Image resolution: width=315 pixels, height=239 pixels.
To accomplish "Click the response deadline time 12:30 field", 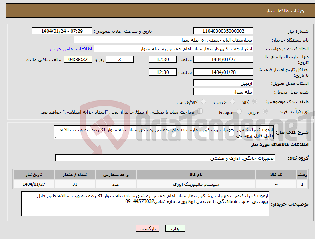I will click(163, 59).
